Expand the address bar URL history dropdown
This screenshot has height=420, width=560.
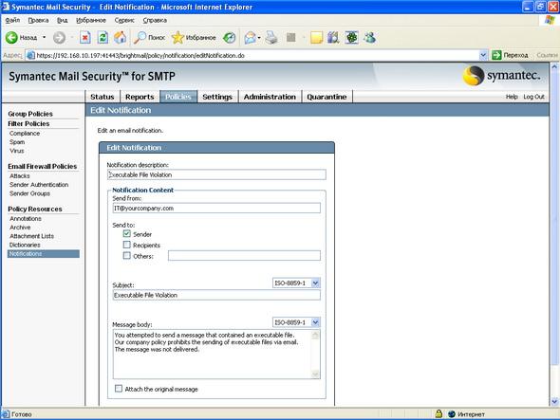483,55
